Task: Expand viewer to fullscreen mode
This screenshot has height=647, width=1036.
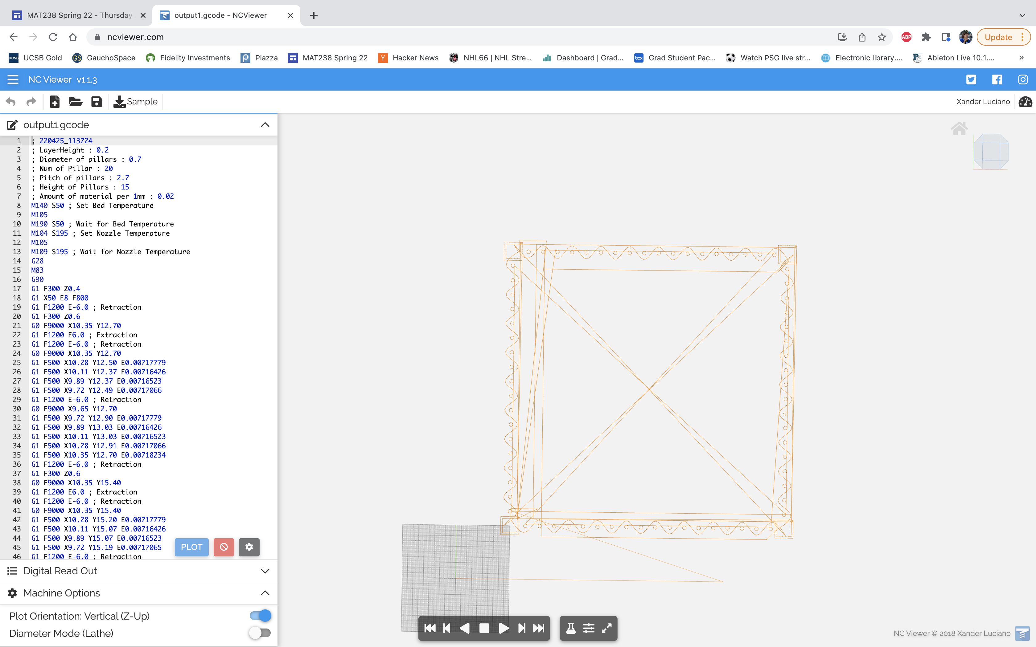Action: point(606,628)
